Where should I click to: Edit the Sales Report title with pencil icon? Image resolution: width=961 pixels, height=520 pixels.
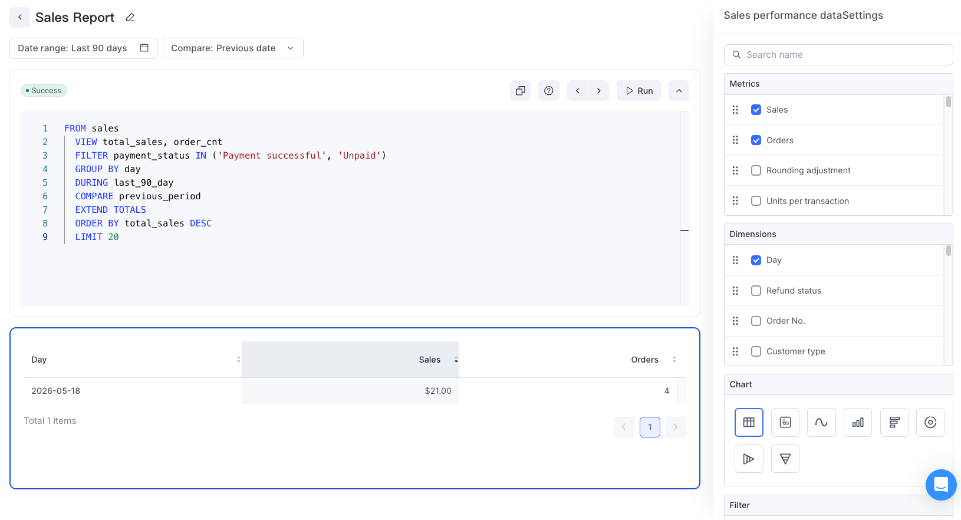tap(130, 18)
